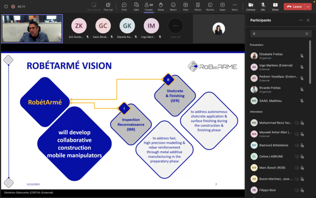Click the red Leave button
The width and height of the screenshot is (316, 198).
[294, 7]
